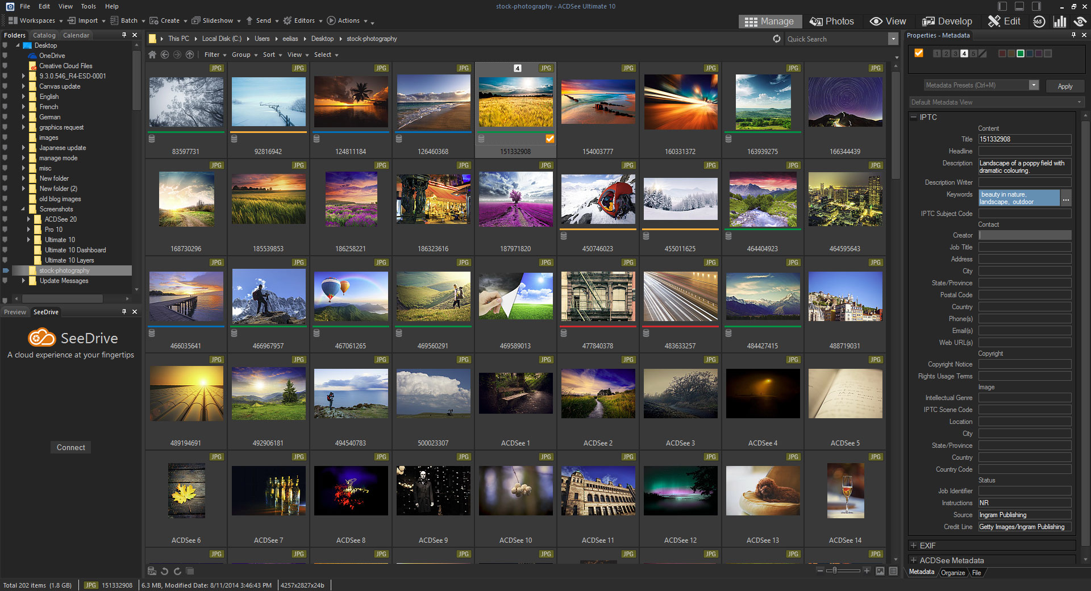Click the back navigation arrow
Image resolution: width=1091 pixels, height=591 pixels.
click(x=165, y=55)
